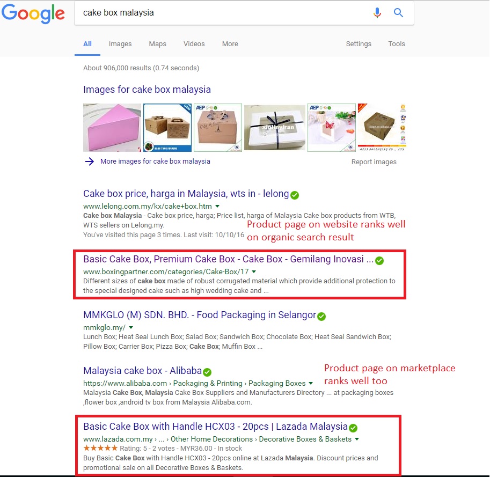Viewport: 490px width, 477px height.
Task: Open the Tools options
Action: 397,44
